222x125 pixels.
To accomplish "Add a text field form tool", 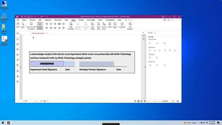I will point(47,24).
